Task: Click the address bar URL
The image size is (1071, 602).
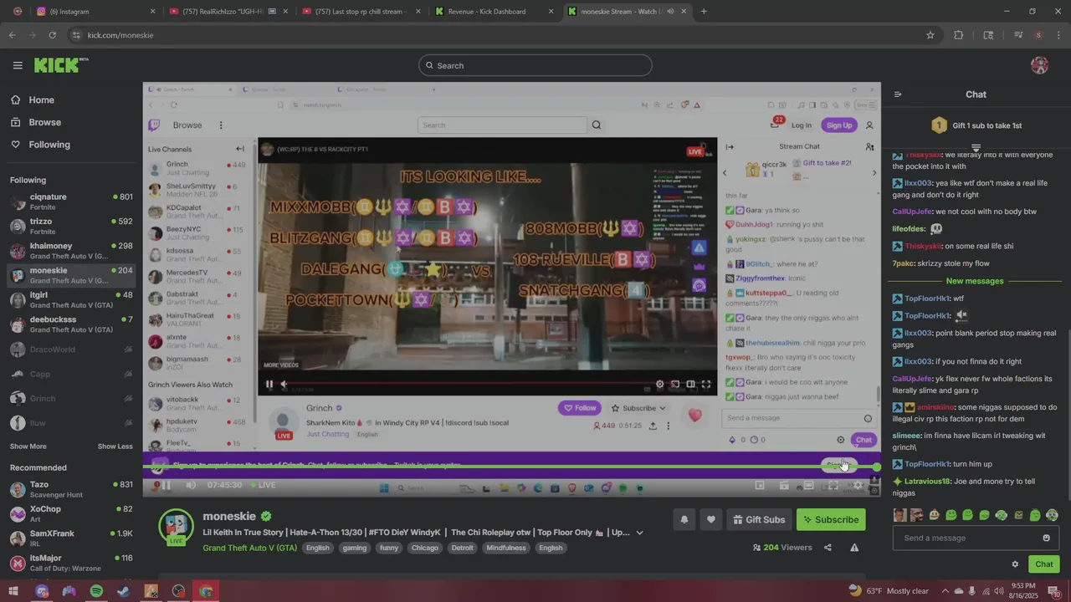Action: click(x=120, y=35)
